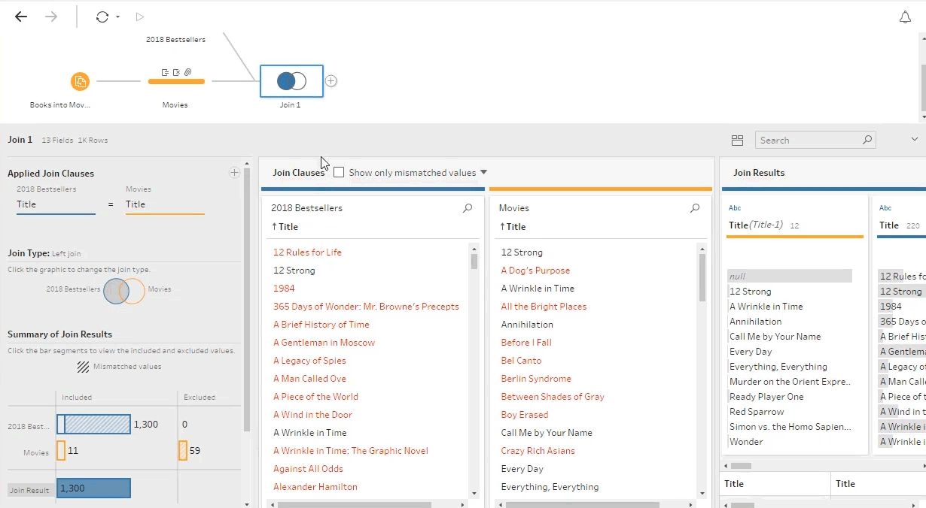Select the Books into Movies input step
Viewport: 926px width, 508px height.
coord(80,81)
